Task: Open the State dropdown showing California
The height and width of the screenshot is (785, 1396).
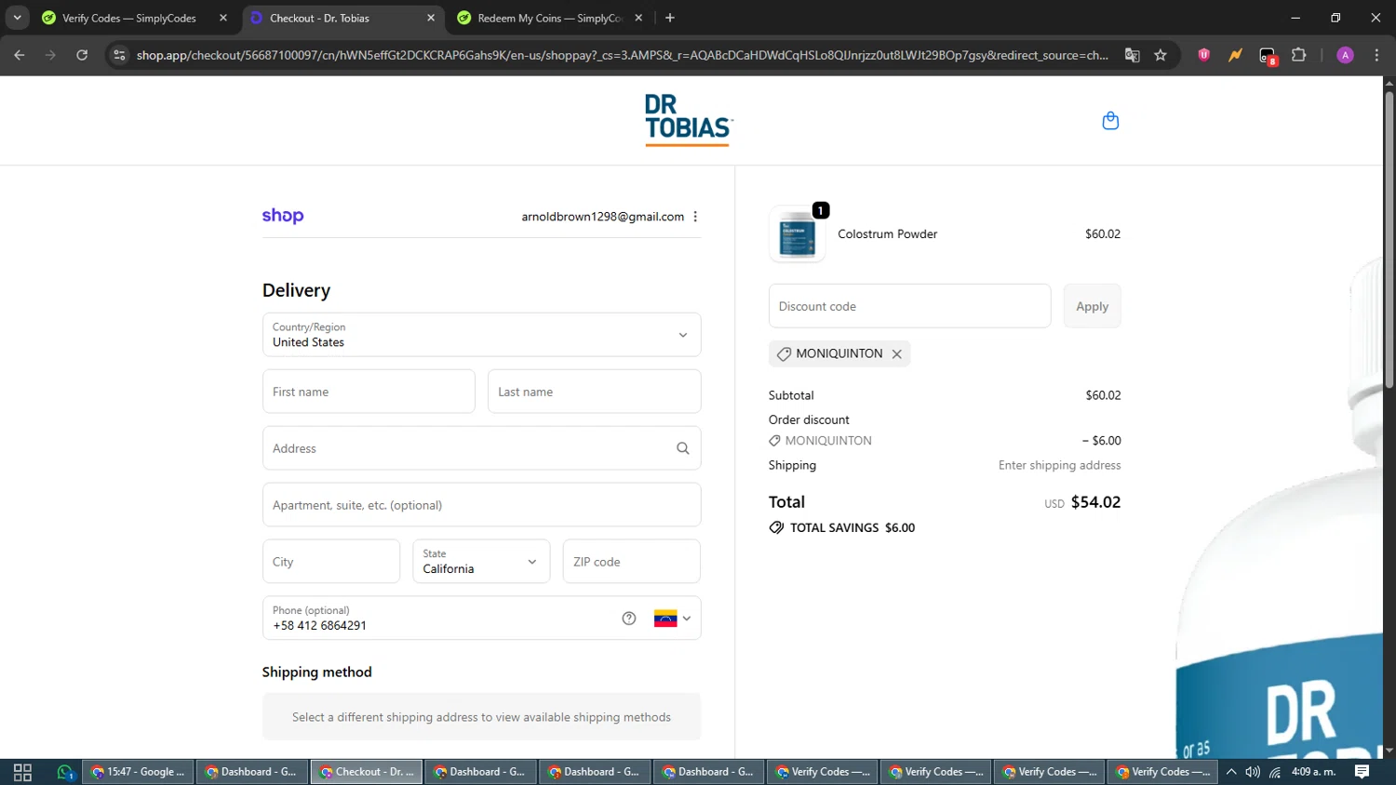Action: pos(481,562)
